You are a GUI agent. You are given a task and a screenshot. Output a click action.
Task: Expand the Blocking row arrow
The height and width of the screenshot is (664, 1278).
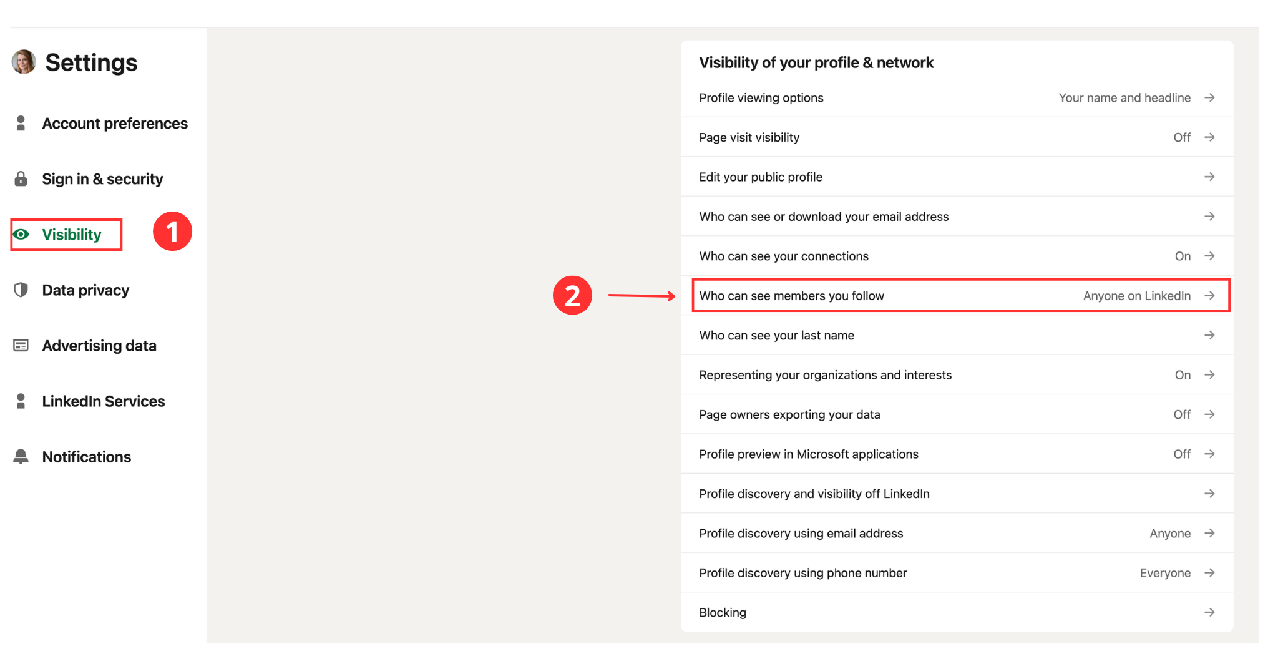1209,612
